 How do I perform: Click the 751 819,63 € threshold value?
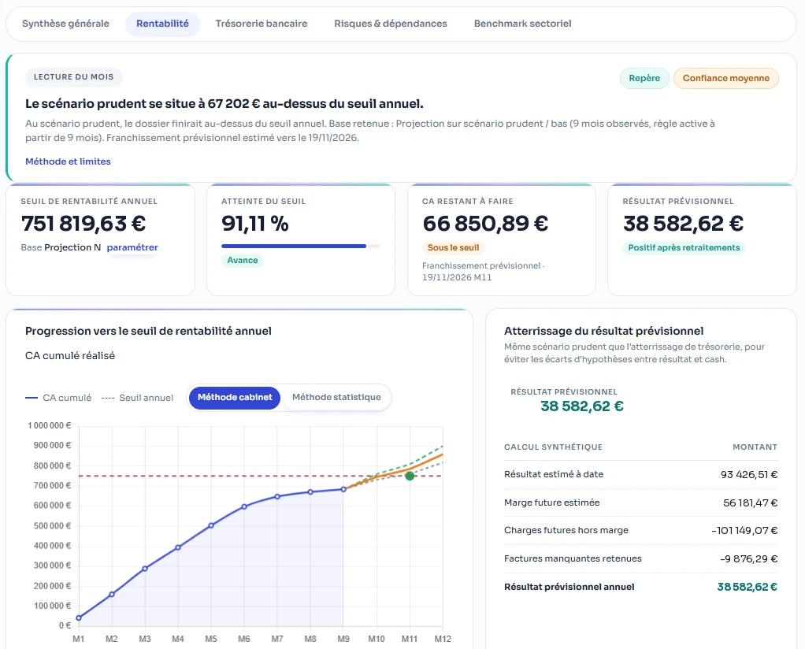83,224
